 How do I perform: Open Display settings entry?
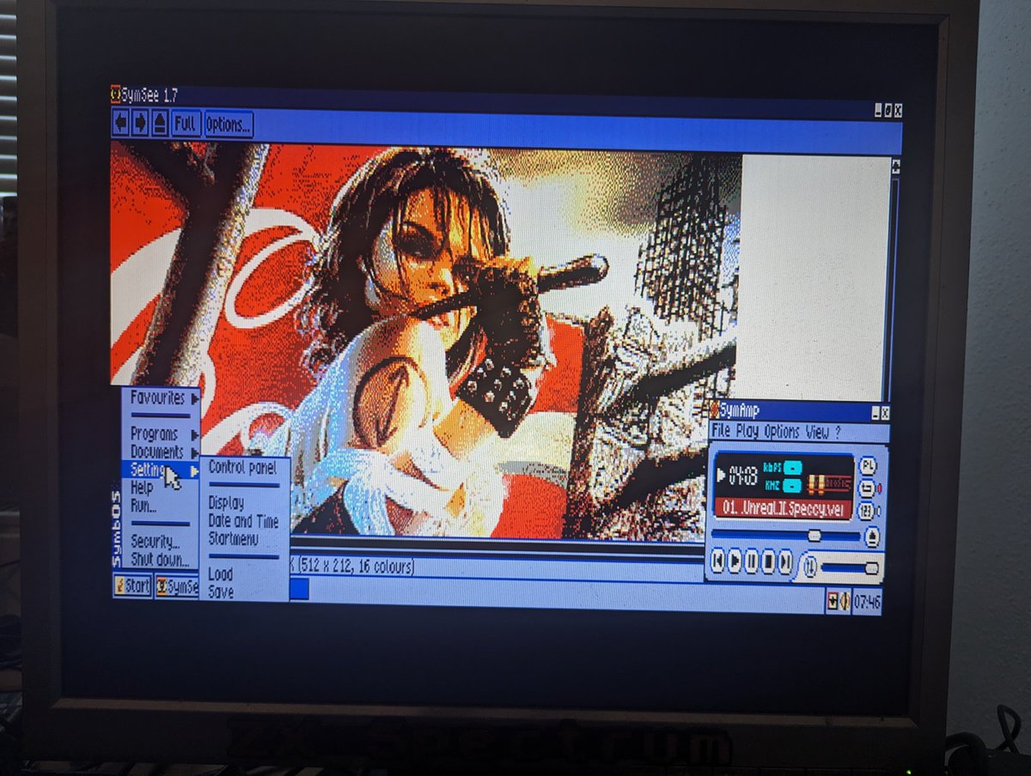tap(244, 503)
